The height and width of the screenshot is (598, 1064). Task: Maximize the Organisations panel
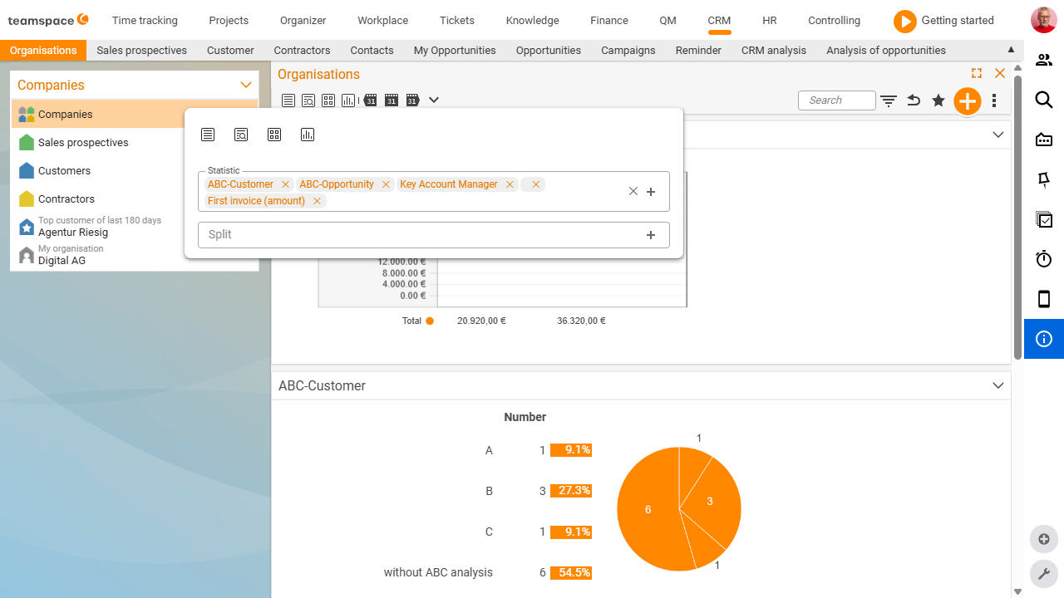[977, 74]
